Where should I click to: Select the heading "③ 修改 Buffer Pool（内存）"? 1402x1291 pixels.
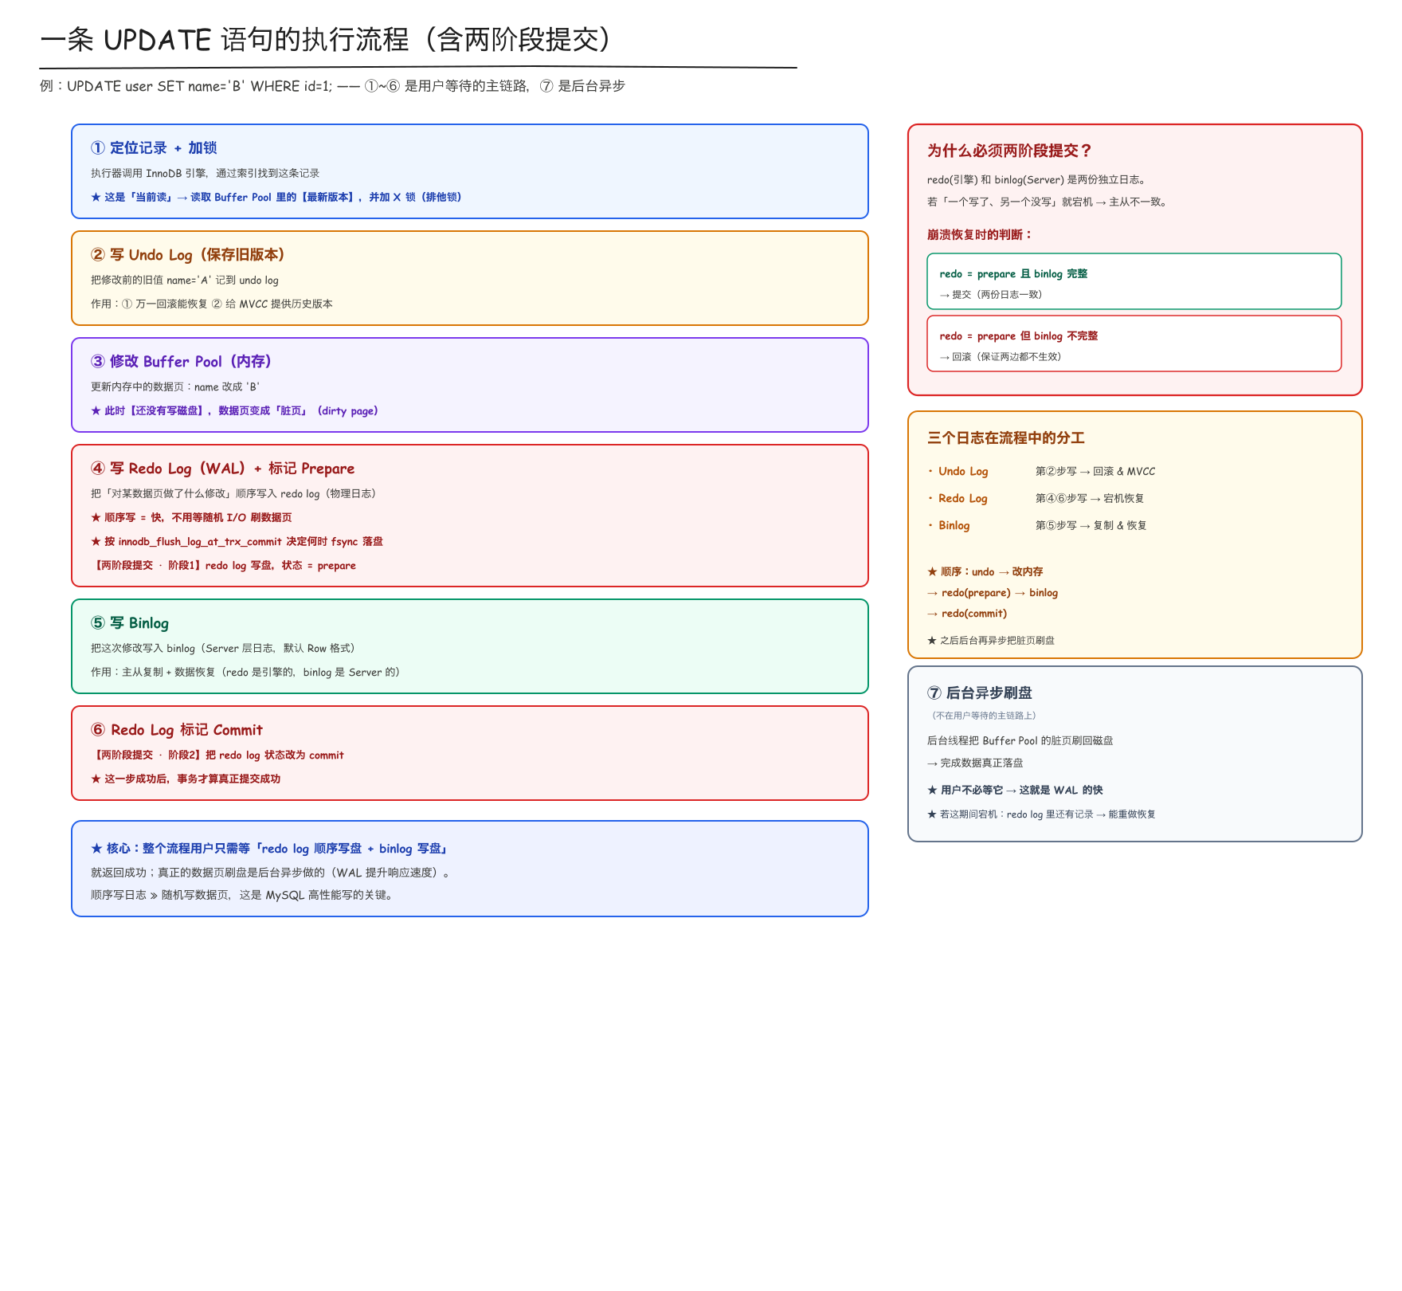tap(182, 361)
